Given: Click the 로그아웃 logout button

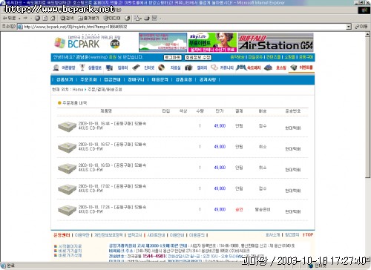Looking at the screenshot, I should tap(173, 57).
